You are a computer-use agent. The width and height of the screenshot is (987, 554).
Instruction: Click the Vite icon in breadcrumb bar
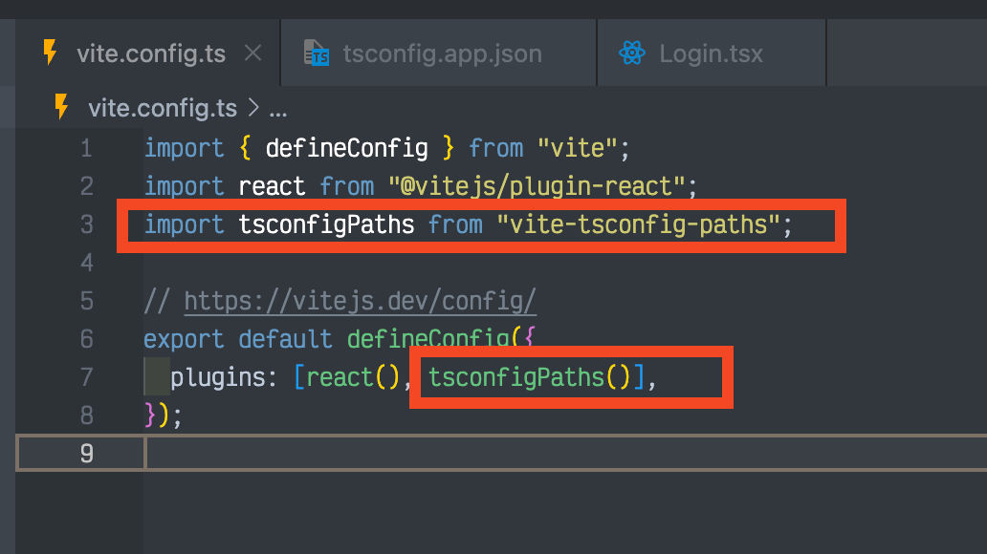[61, 106]
